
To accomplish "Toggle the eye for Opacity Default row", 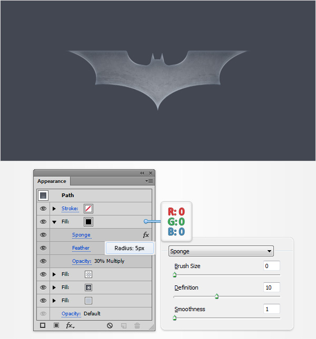I will (43, 313).
